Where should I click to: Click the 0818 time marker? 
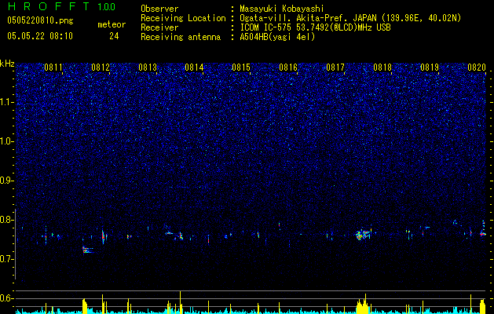(x=382, y=68)
